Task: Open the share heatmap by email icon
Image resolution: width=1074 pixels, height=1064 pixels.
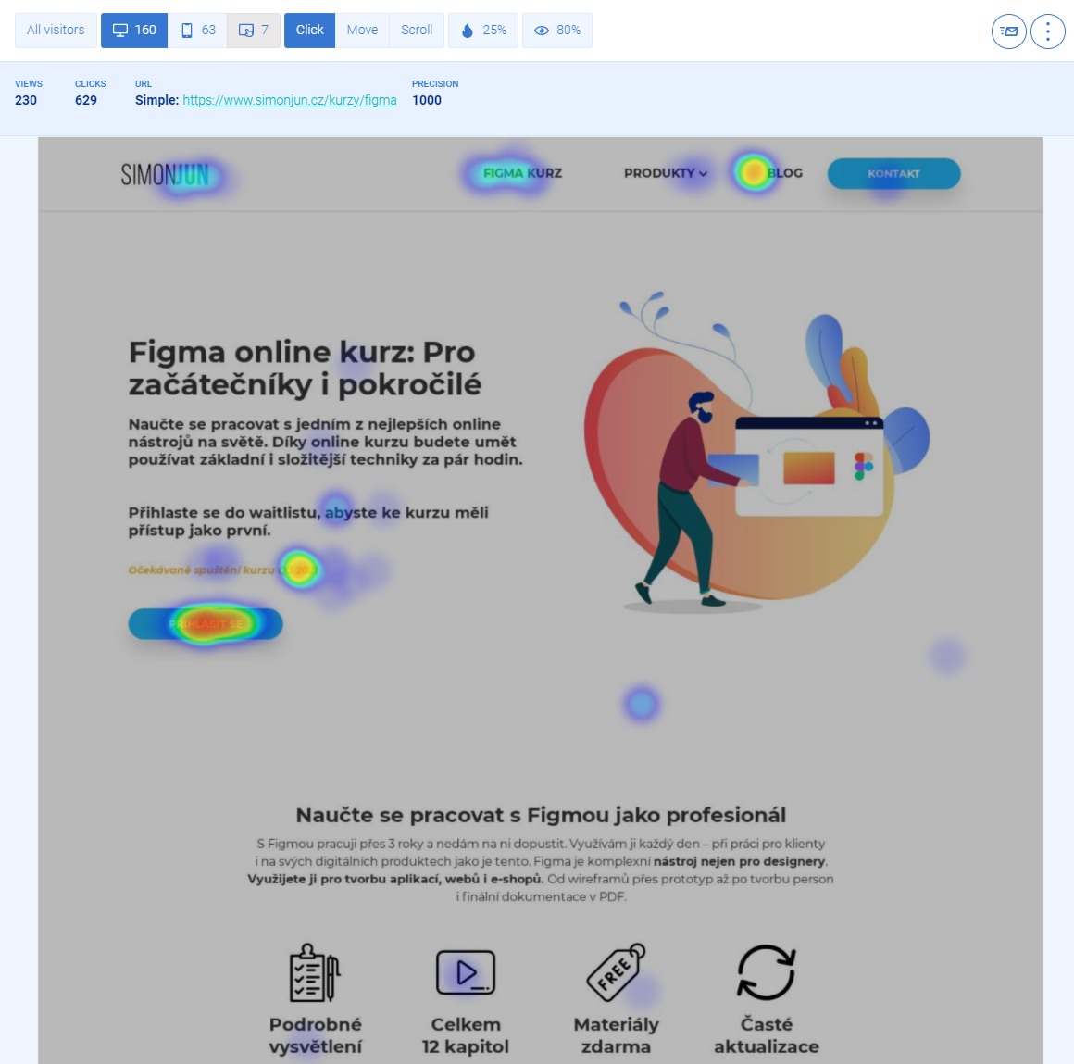Action: coord(1008,31)
